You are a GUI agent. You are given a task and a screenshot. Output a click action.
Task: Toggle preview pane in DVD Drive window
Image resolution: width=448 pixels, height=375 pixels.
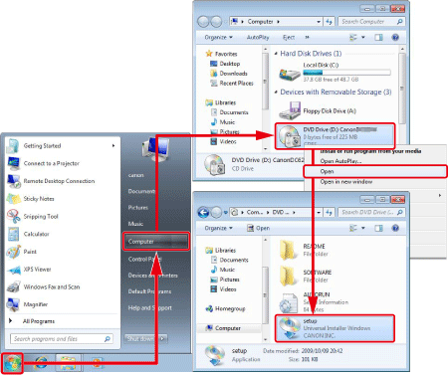coord(378,228)
